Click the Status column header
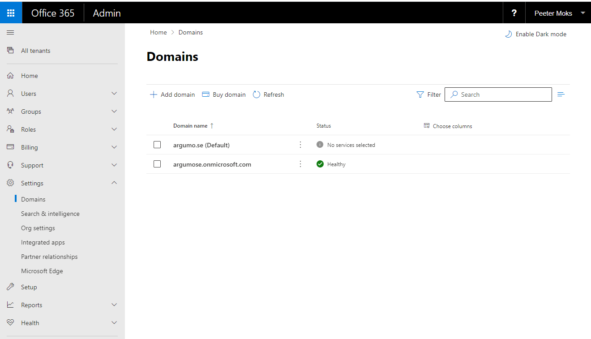The height and width of the screenshot is (339, 591). coord(324,126)
